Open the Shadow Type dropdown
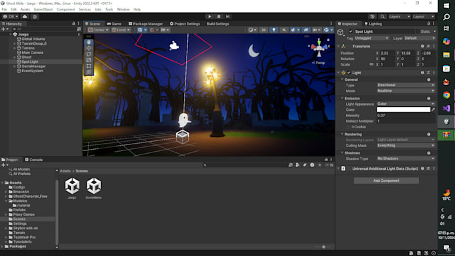Image resolution: width=455 pixels, height=256 pixels. point(405,158)
